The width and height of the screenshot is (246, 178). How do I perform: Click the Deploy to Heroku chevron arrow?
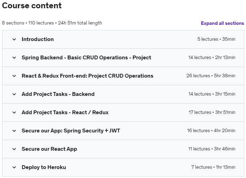click(14, 167)
